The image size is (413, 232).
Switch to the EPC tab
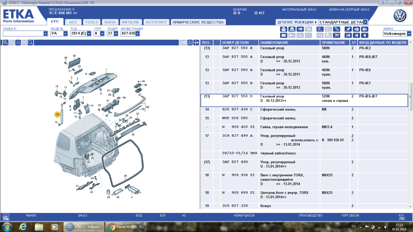55,22
